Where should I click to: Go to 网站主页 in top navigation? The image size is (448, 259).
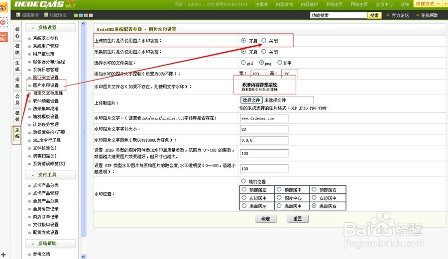click(x=359, y=4)
